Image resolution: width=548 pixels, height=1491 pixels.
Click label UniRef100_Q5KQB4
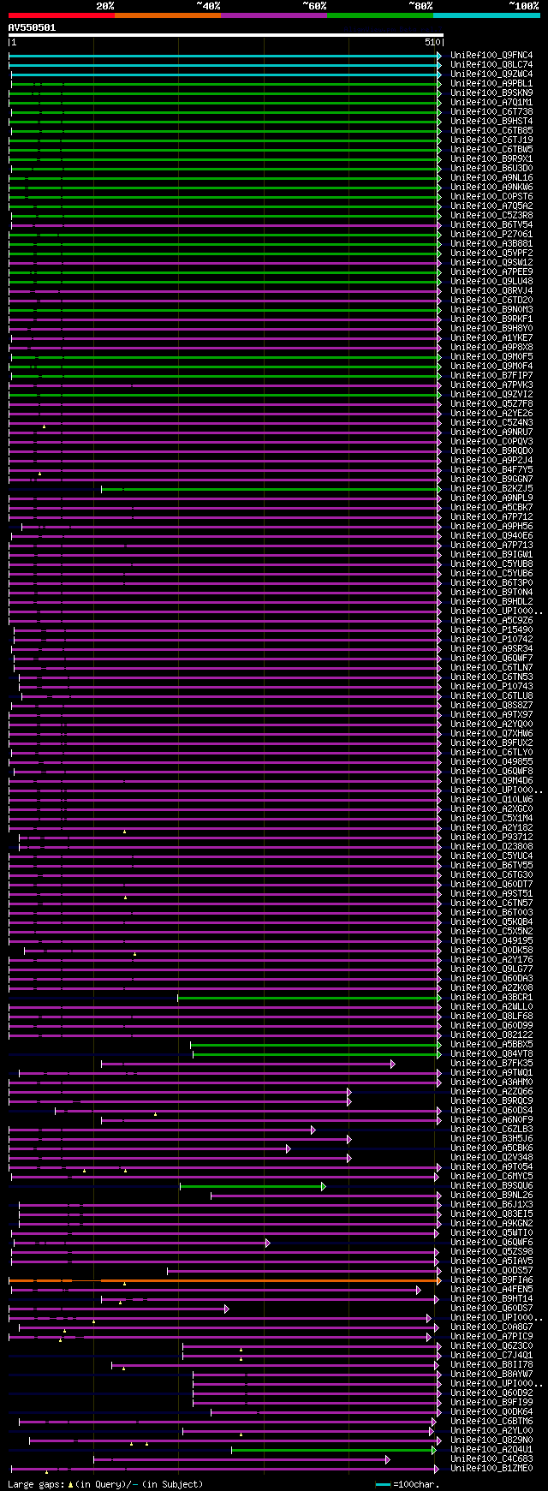491,922
